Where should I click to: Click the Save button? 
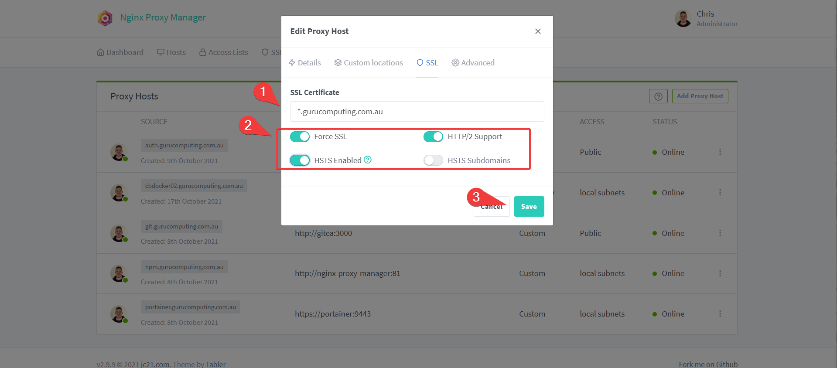[x=529, y=206]
